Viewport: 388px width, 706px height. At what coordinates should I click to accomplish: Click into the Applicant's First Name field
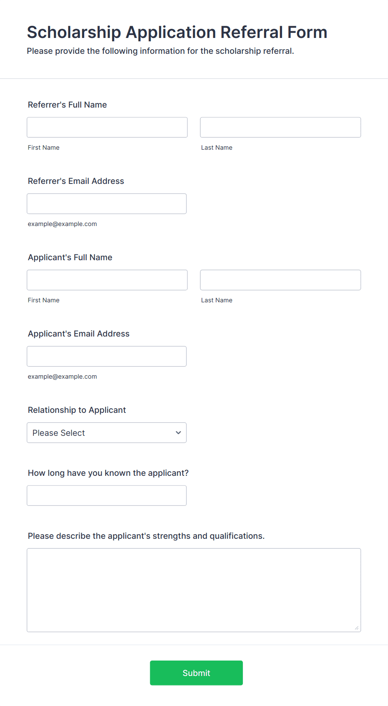[107, 280]
